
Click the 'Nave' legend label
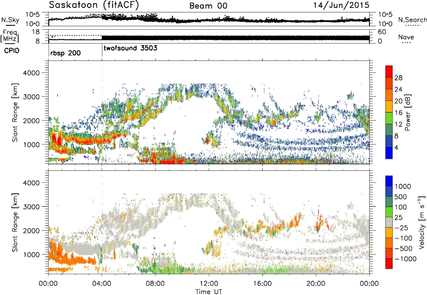406,37
